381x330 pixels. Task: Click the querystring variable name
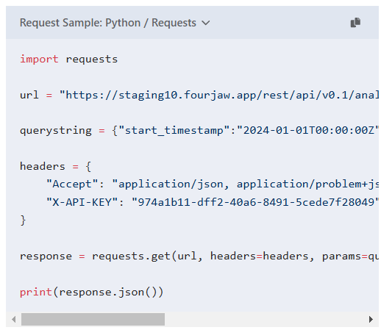coord(56,131)
